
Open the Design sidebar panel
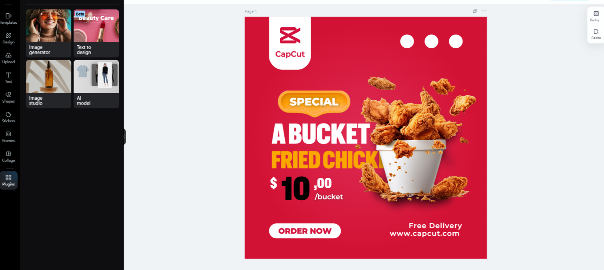pyautogui.click(x=8, y=38)
